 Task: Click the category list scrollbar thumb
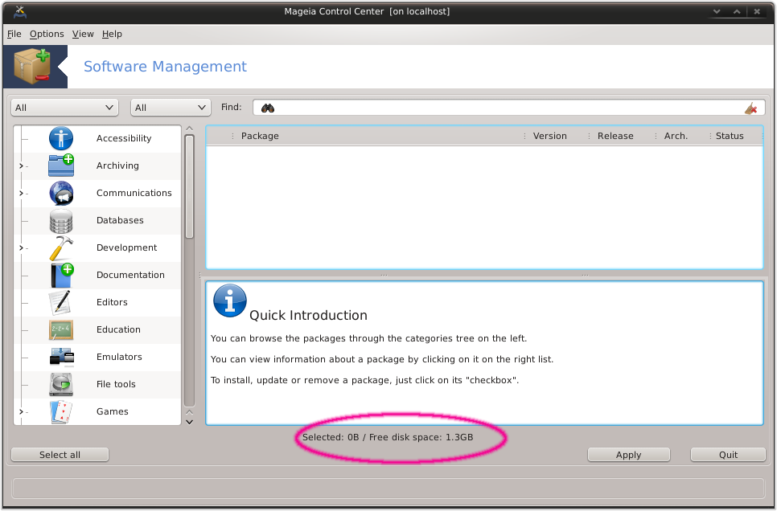[189, 186]
